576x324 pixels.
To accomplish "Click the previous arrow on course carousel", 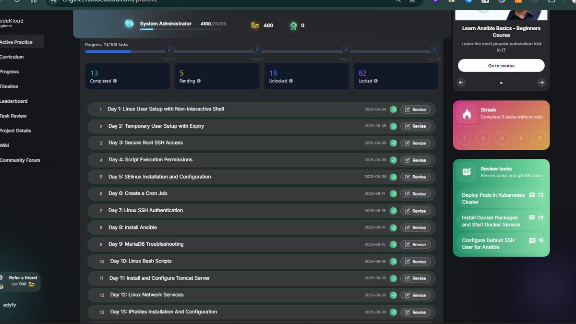I will pyautogui.click(x=461, y=83).
